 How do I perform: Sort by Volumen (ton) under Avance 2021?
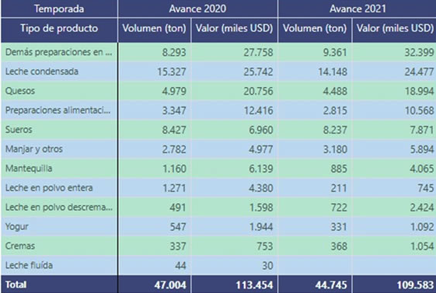pos(315,28)
